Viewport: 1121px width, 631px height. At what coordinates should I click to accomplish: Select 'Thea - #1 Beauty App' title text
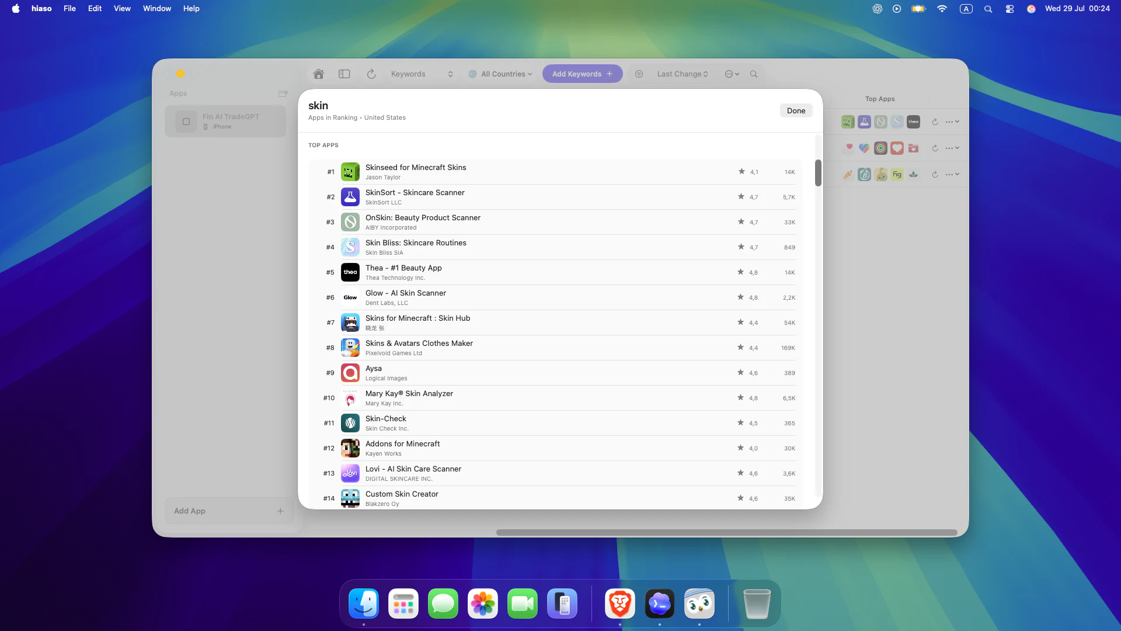pyautogui.click(x=403, y=268)
